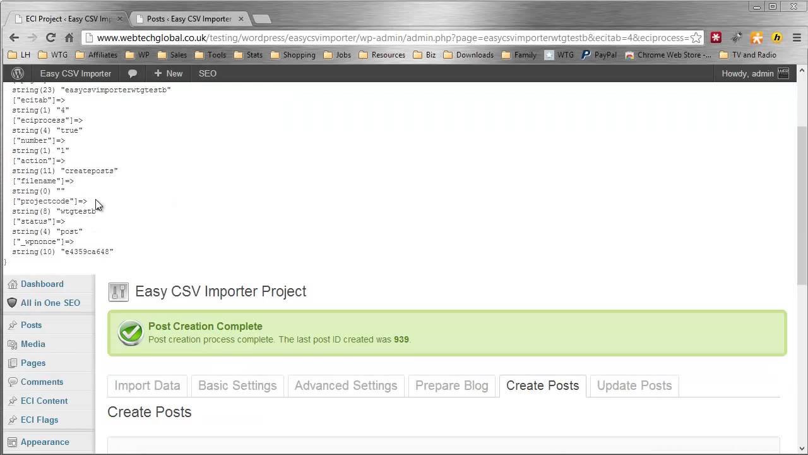
Task: Switch to the Advanced Settings tab
Action: [346, 385]
